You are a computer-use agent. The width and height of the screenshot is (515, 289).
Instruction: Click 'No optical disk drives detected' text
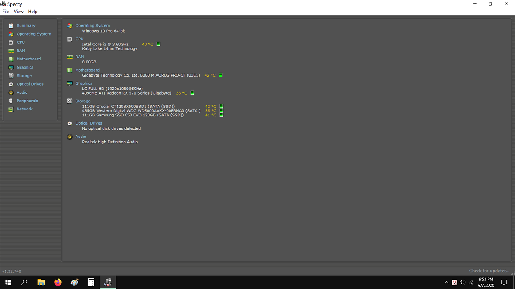pos(112,128)
